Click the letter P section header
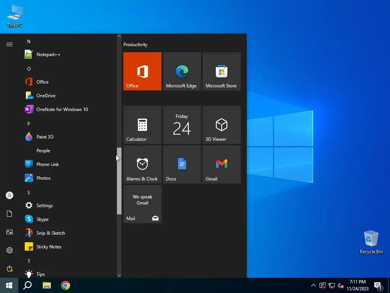The image size is (390, 293). (x=29, y=124)
